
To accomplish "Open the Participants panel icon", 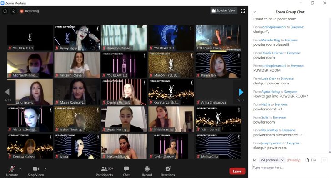I will click(104, 169).
